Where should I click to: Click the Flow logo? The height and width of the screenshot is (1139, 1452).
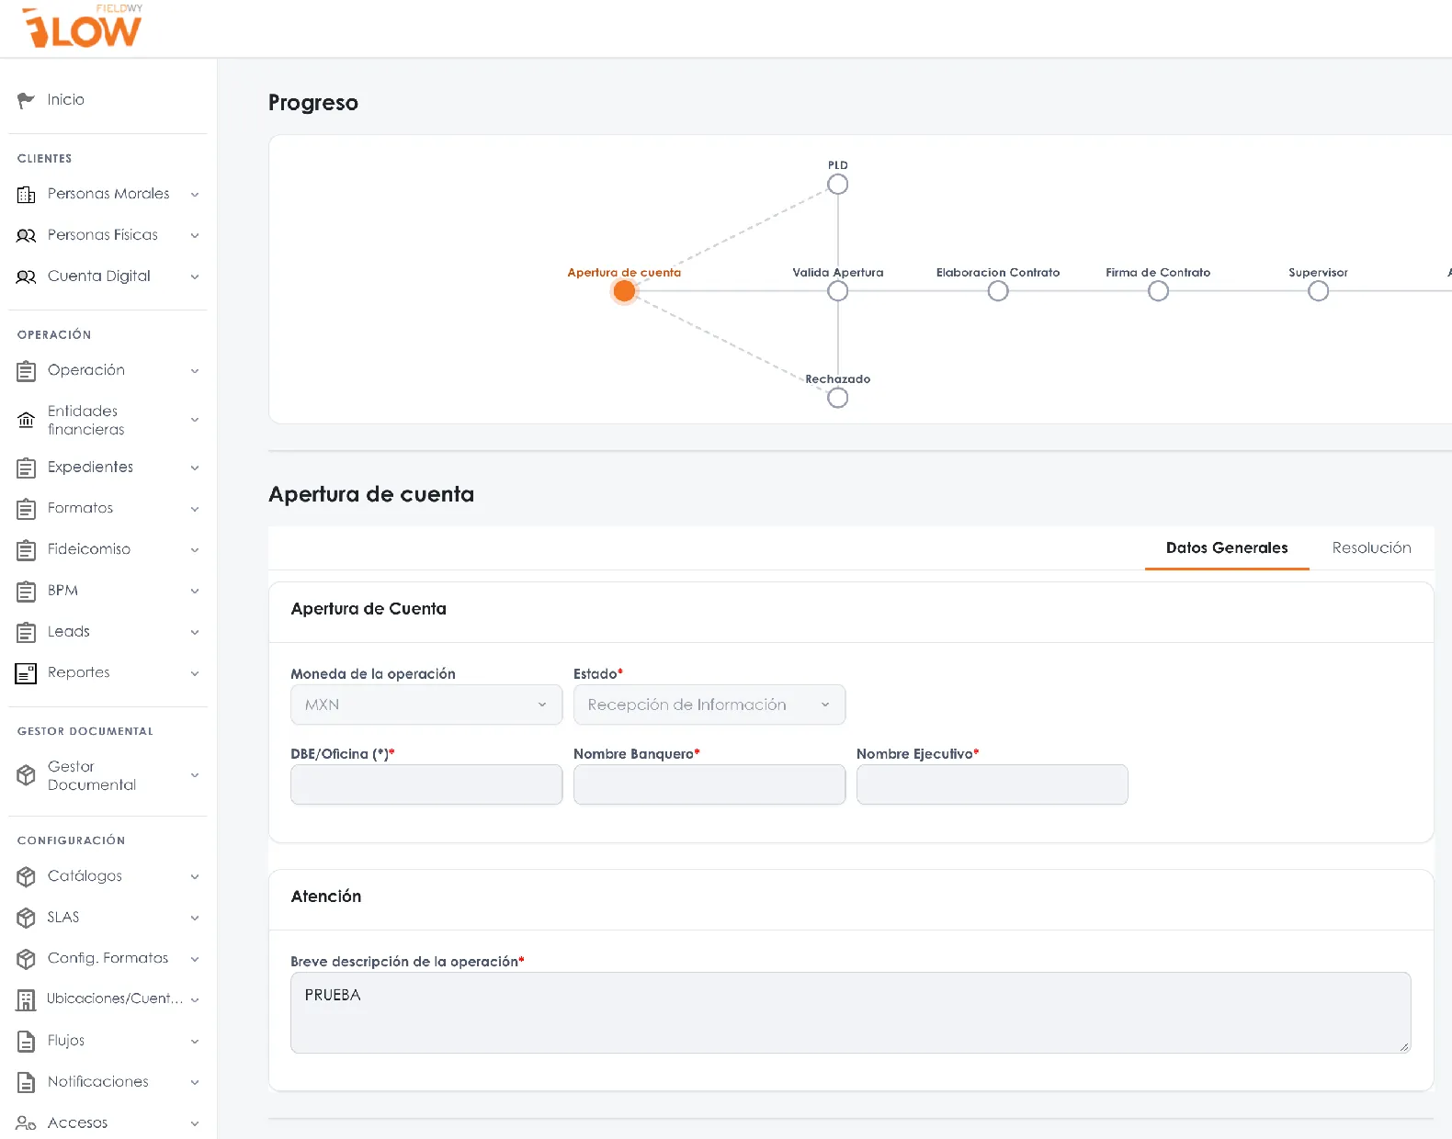click(82, 27)
